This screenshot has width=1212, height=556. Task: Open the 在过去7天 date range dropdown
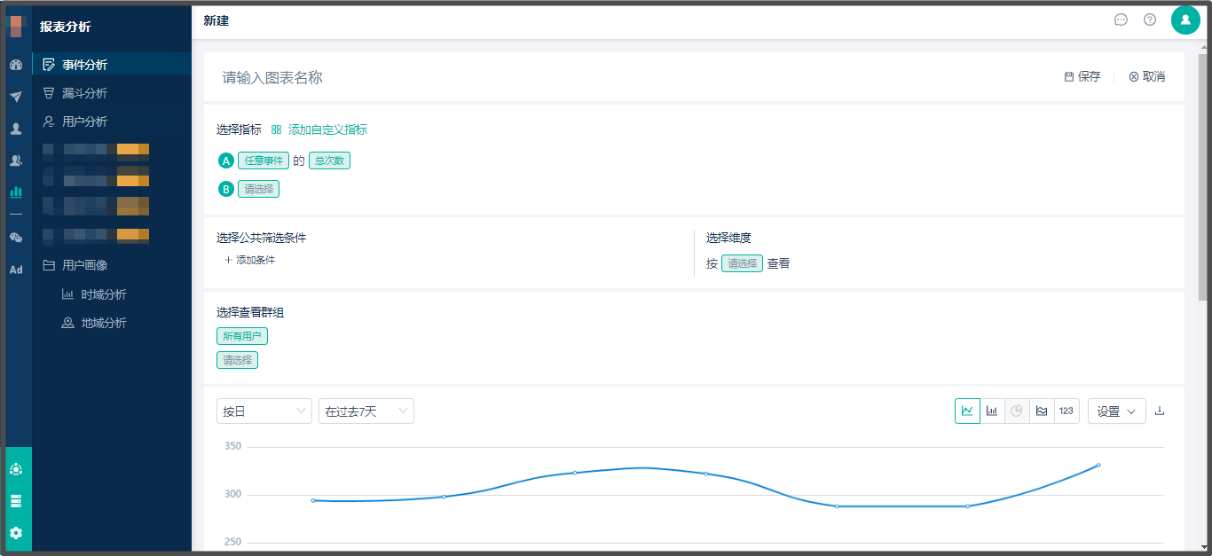(x=366, y=411)
